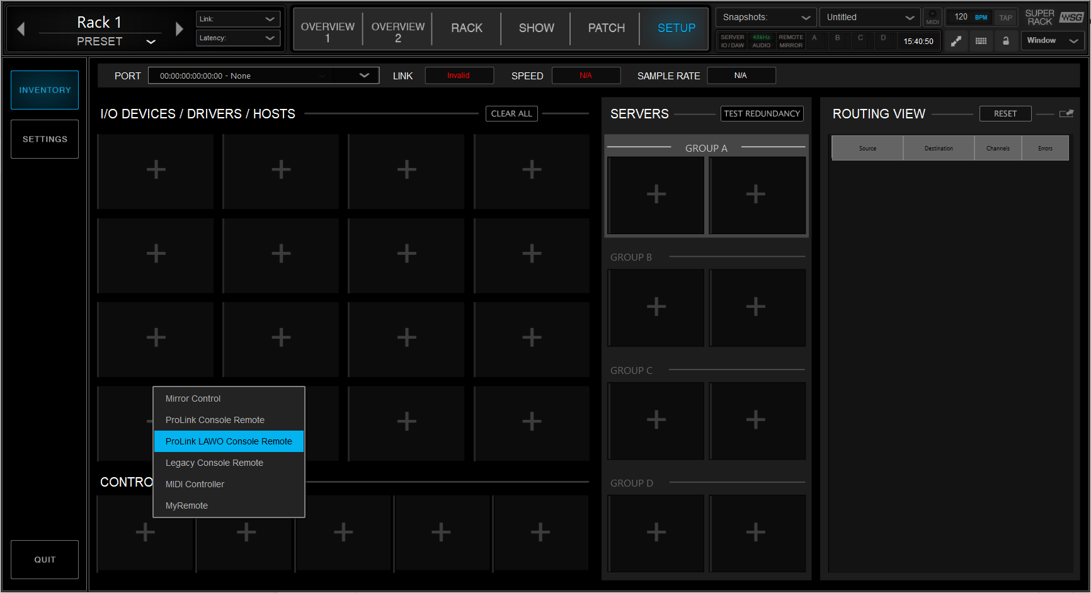Click the QUIT button
This screenshot has width=1091, height=593.
(45, 560)
